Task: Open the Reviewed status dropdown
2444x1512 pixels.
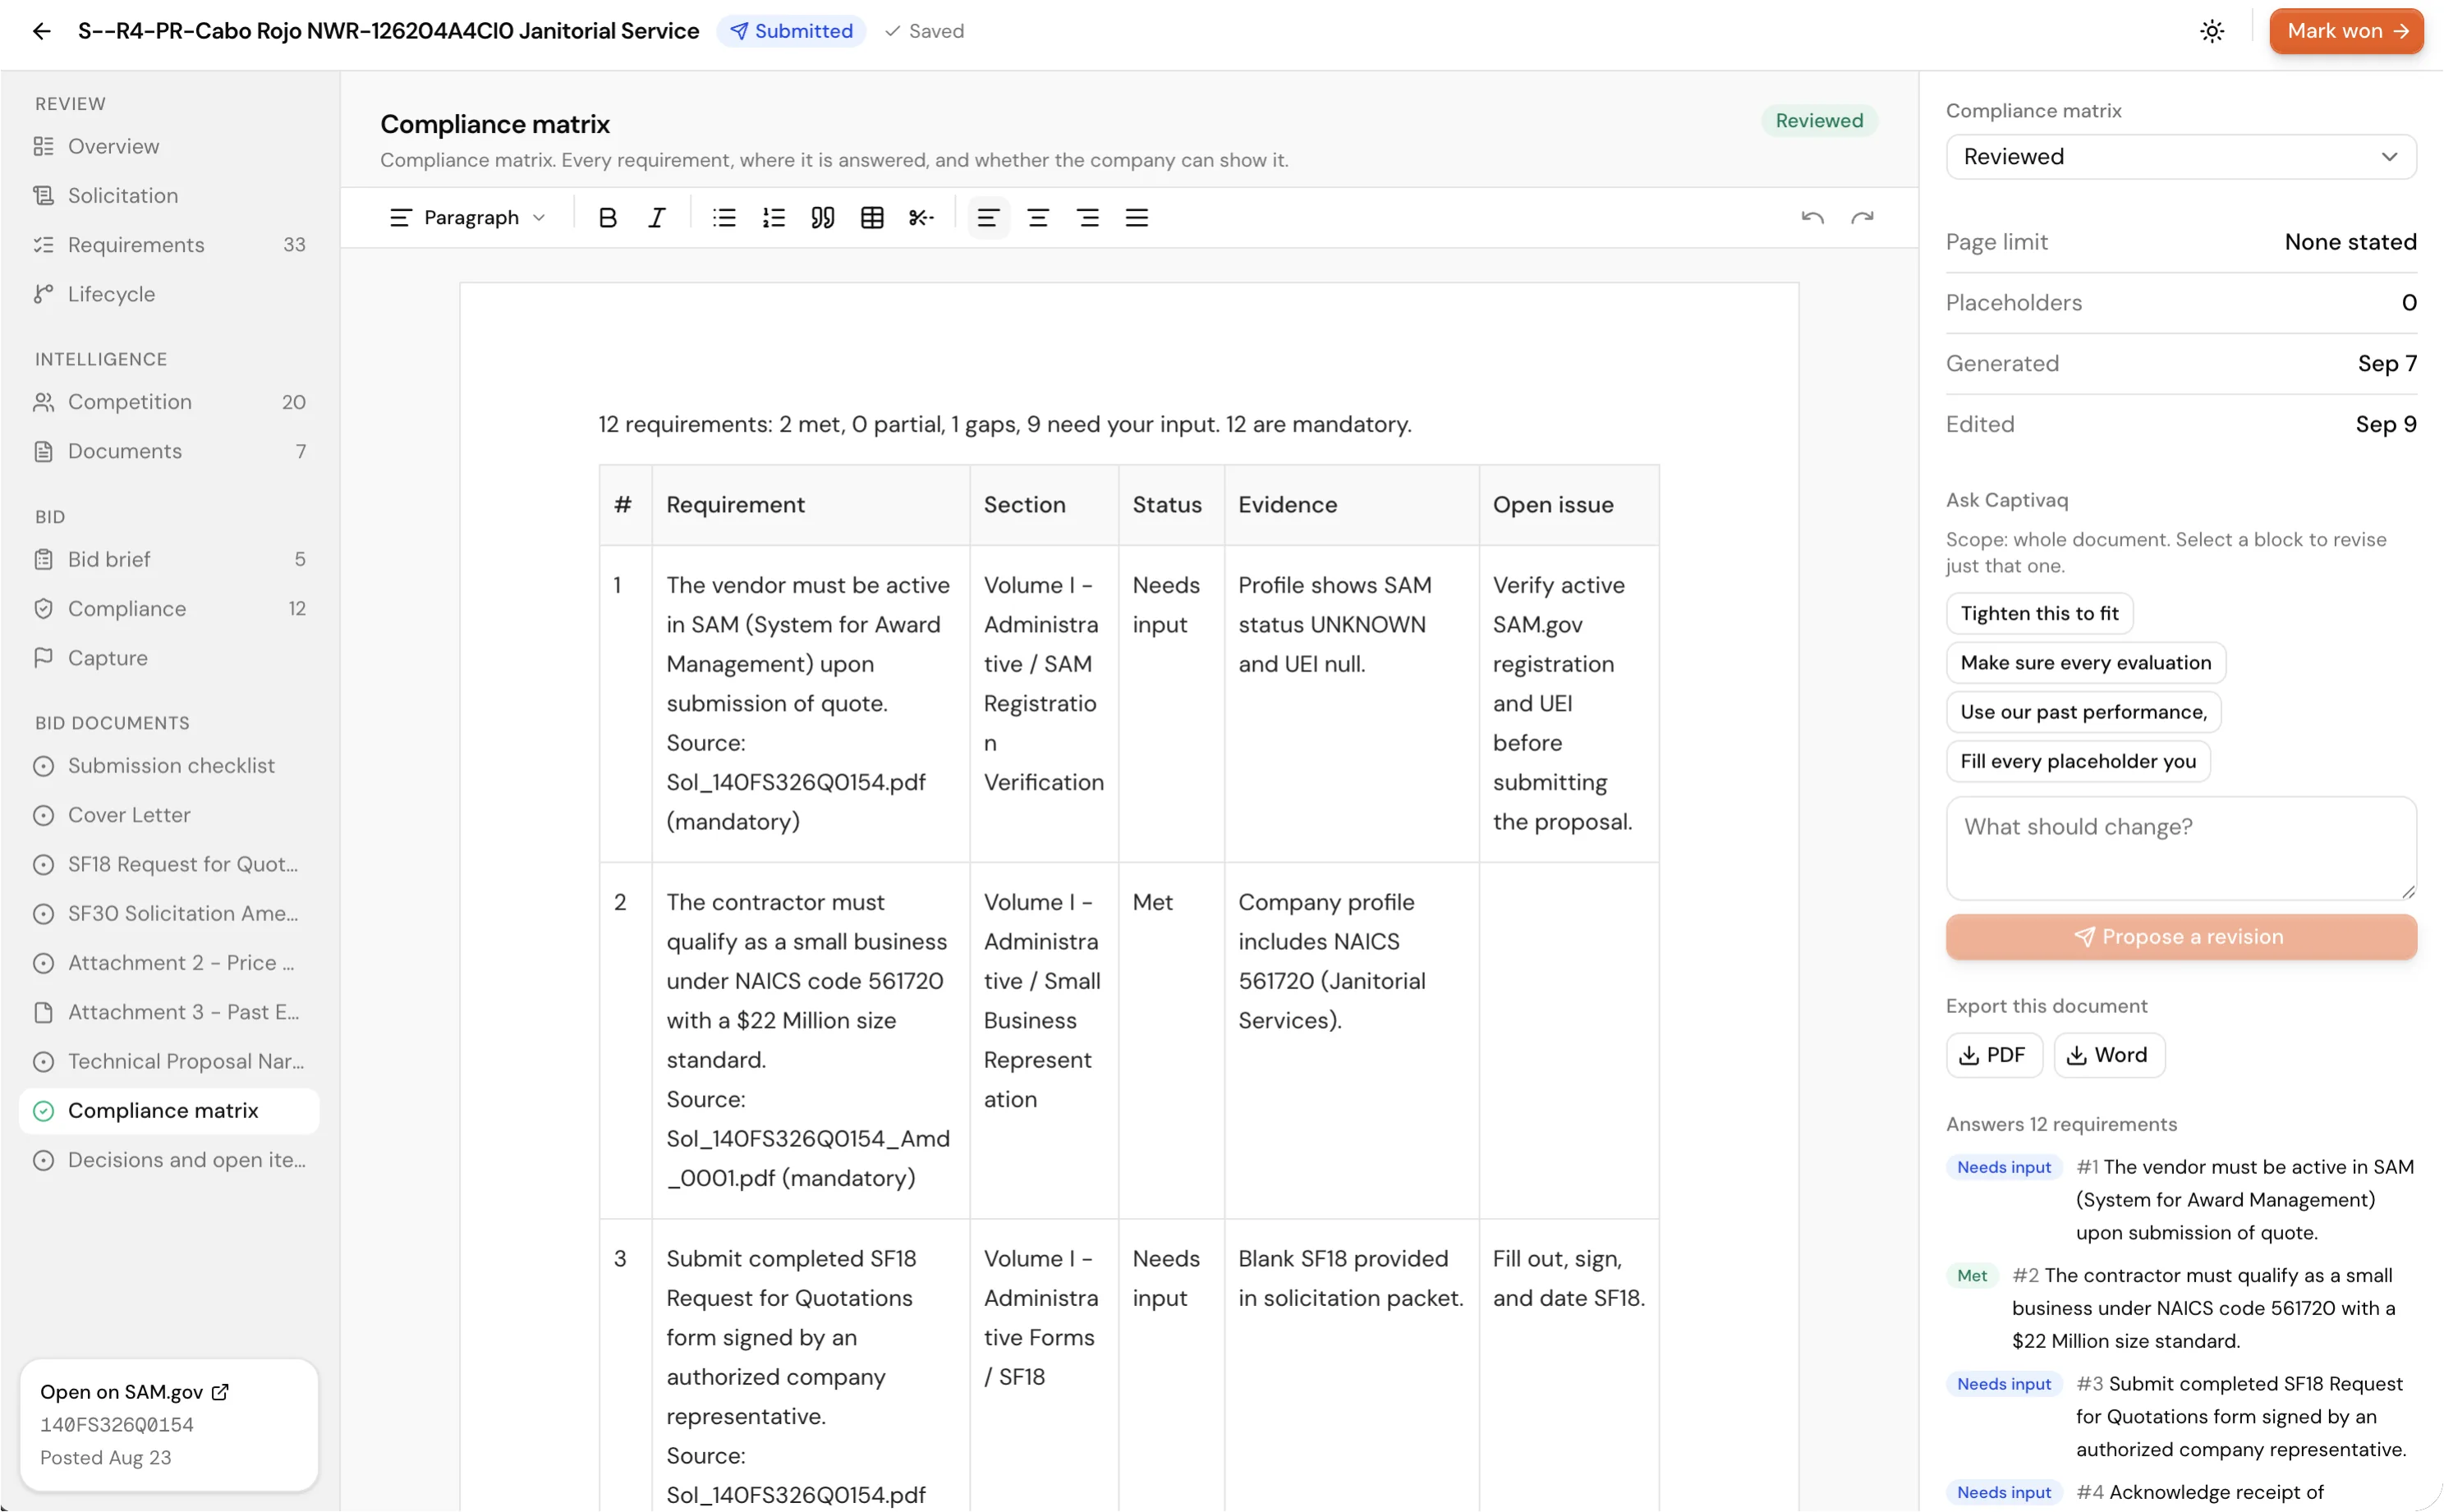Action: click(2180, 157)
